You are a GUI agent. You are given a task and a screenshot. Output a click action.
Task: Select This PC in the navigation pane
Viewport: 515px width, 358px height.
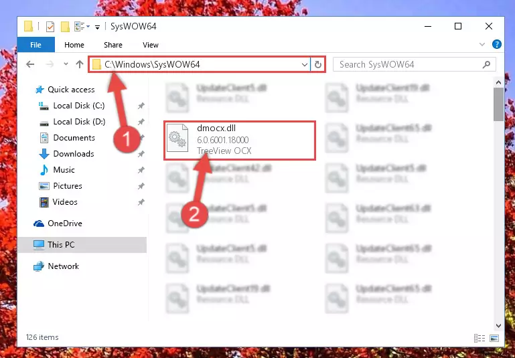(x=82, y=245)
